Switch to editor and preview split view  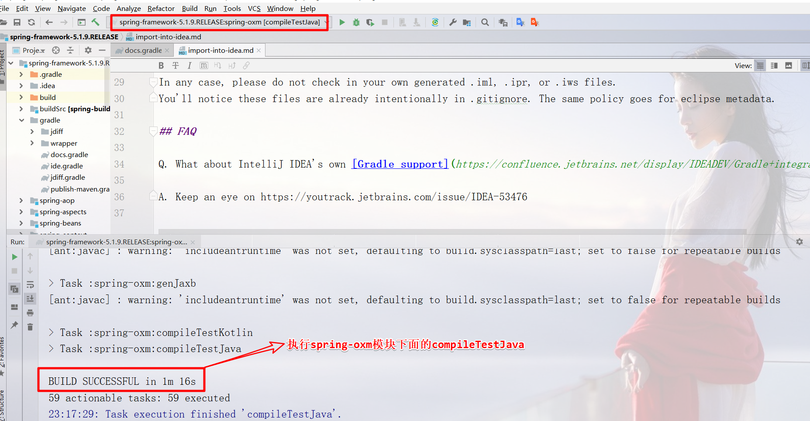click(x=774, y=65)
